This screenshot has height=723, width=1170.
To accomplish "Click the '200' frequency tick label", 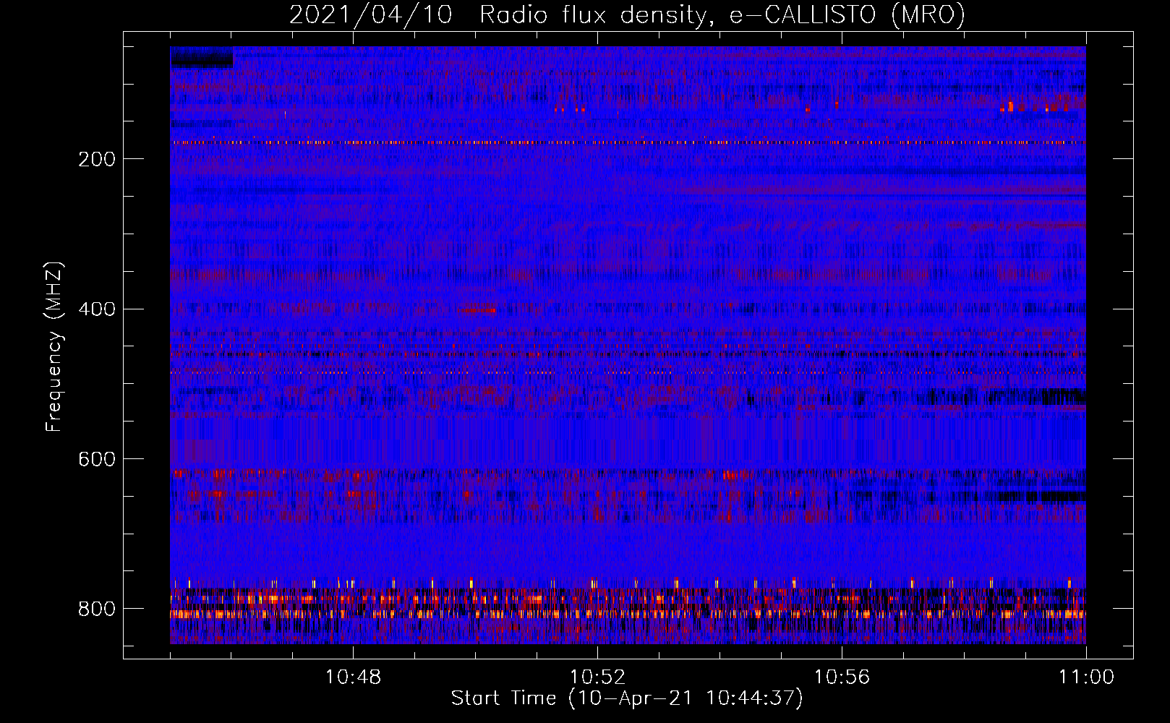I will tap(97, 159).
